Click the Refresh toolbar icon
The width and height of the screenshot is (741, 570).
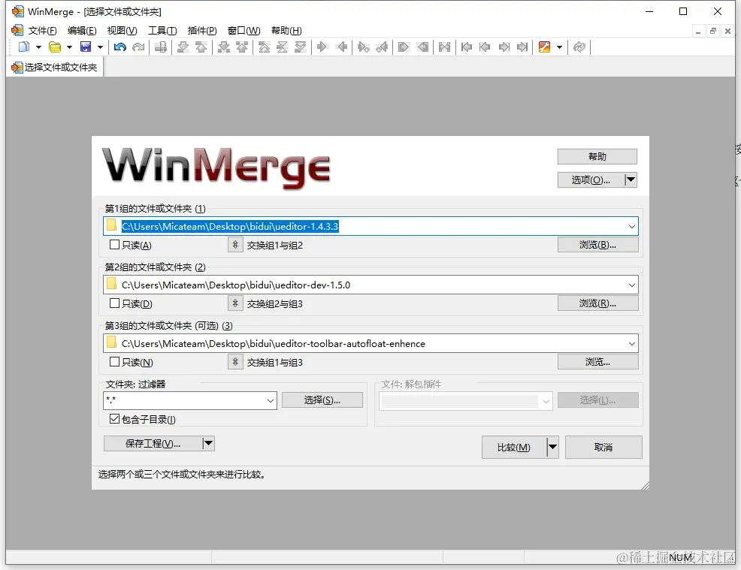click(x=579, y=47)
